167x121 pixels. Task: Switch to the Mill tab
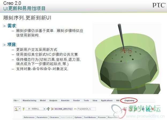118,100
